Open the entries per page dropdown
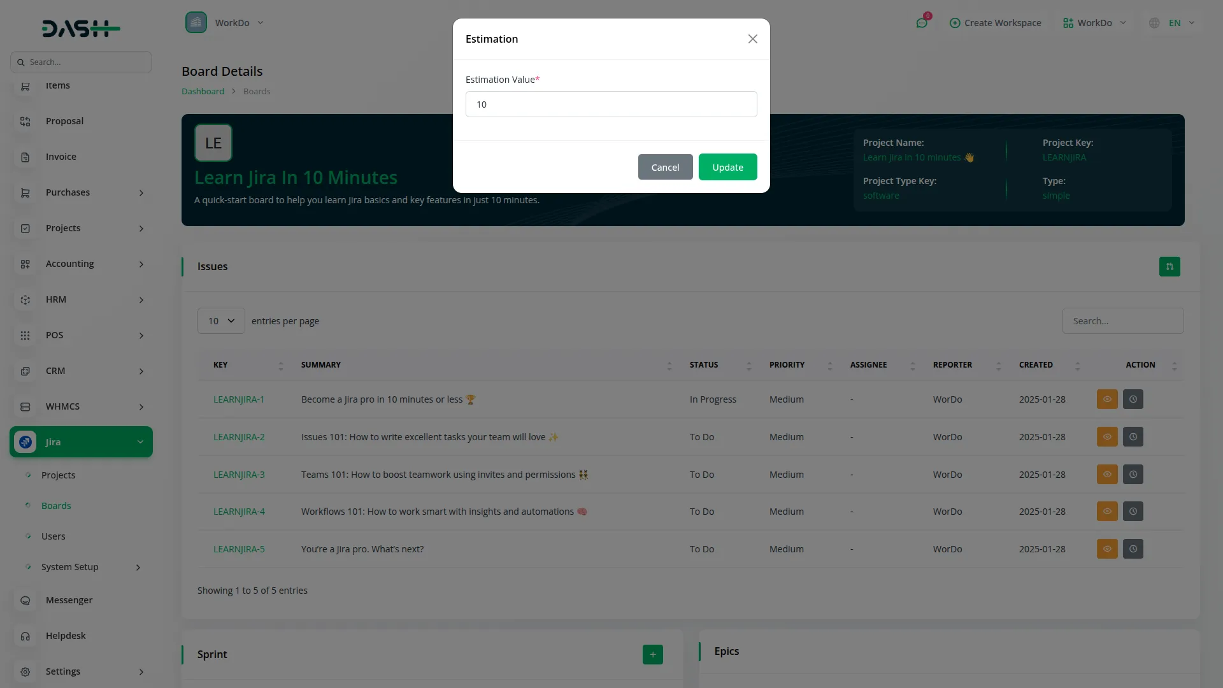The height and width of the screenshot is (688, 1223). coord(221,321)
